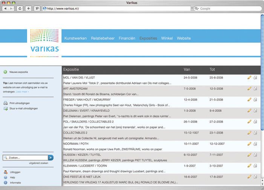Image resolution: width=264 pixels, height=190 pixels.
Task: Open Financiën menu
Action: pyautogui.click(x=127, y=38)
